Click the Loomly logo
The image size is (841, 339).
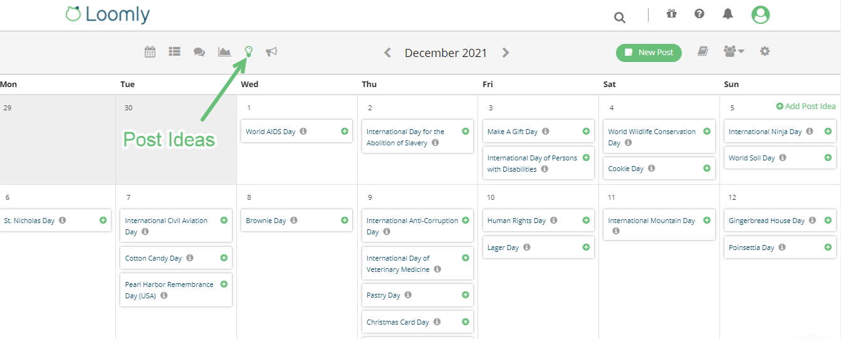click(x=108, y=14)
